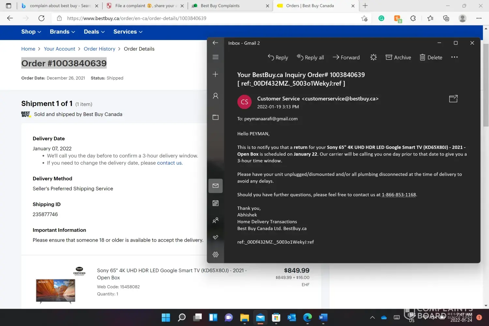Open the Services dropdown menu
The height and width of the screenshot is (326, 489).
[x=128, y=32]
